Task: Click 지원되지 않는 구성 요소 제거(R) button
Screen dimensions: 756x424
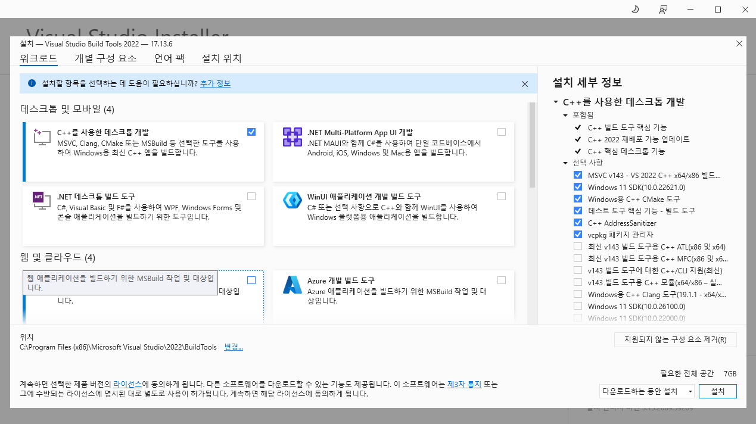Action: pyautogui.click(x=676, y=340)
